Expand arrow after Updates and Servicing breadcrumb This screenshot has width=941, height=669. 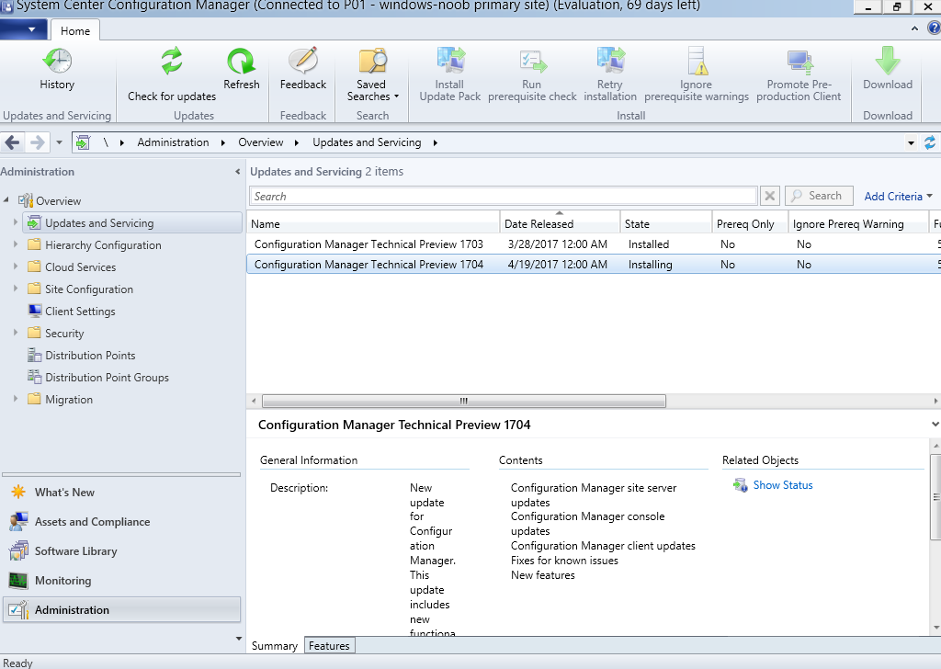pyautogui.click(x=435, y=142)
